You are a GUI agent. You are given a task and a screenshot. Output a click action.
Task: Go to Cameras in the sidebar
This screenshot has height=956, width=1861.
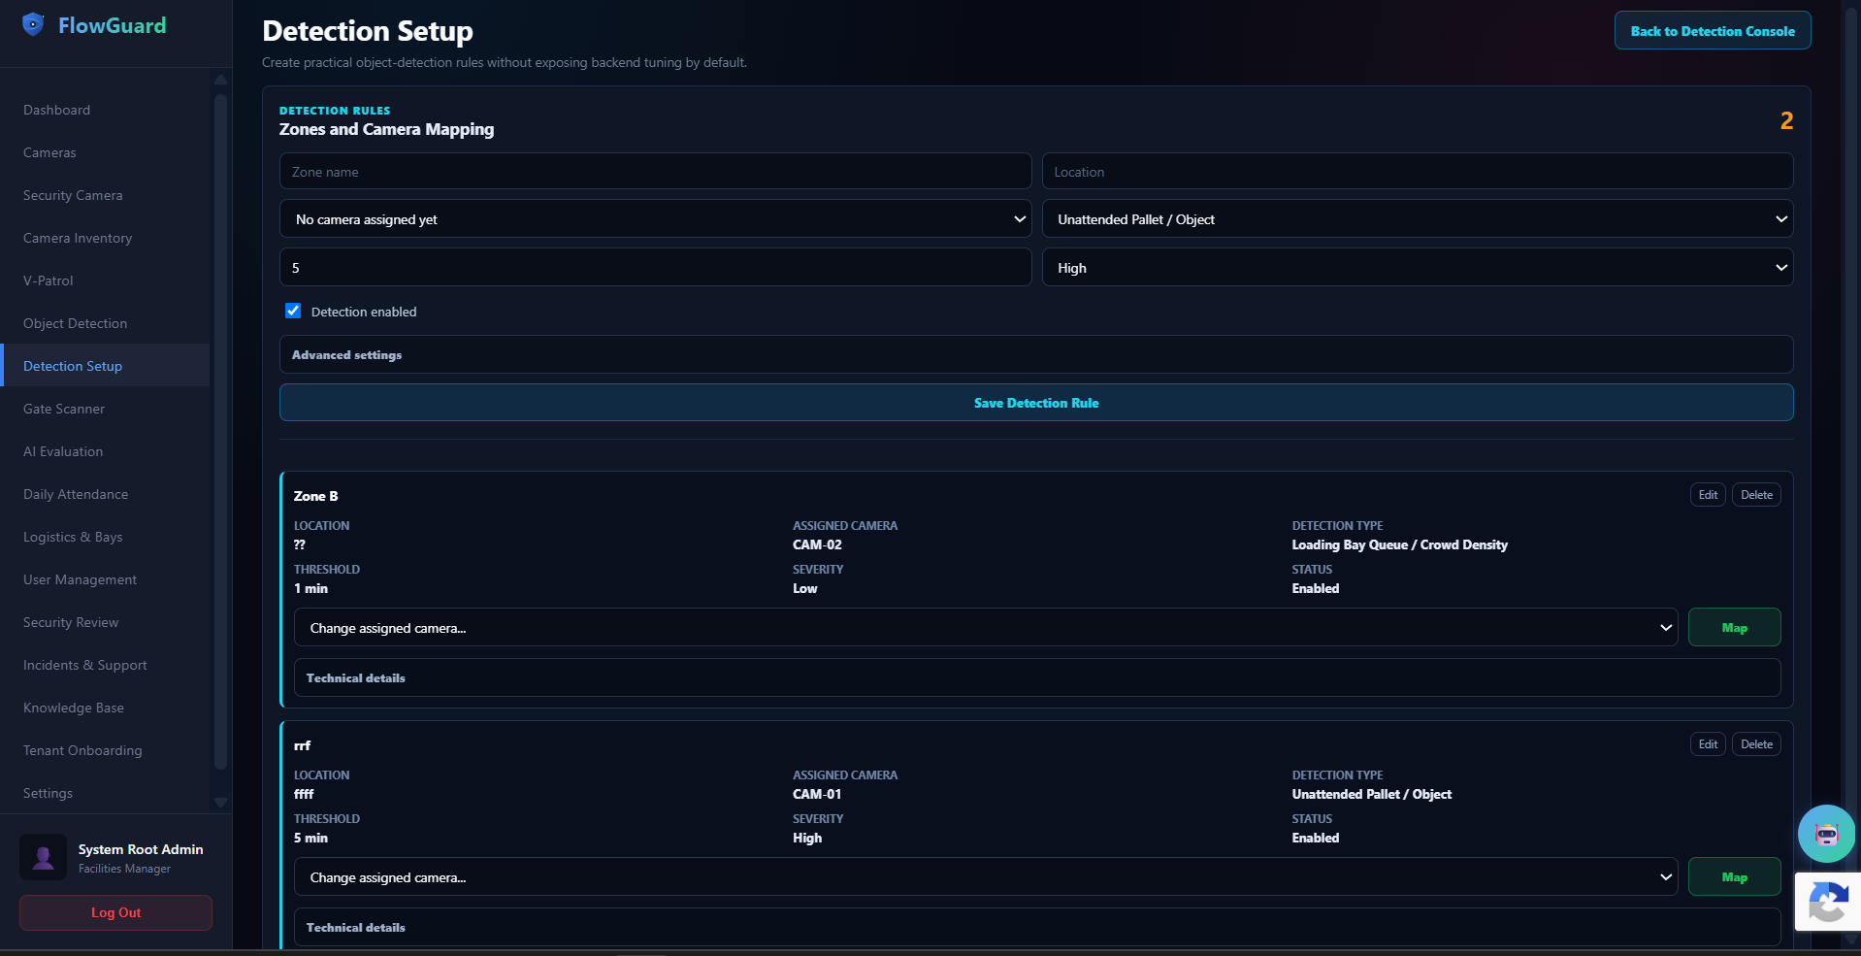pyautogui.click(x=105, y=152)
